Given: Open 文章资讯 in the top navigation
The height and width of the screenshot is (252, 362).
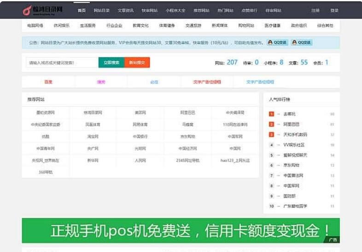Looking at the screenshot, I should pos(126,10).
